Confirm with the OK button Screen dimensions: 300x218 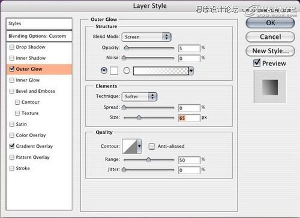pyautogui.click(x=270, y=23)
